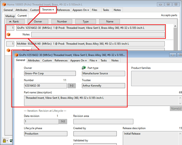
Task: Click Lifecycle phase field Production
Action: 45,134
